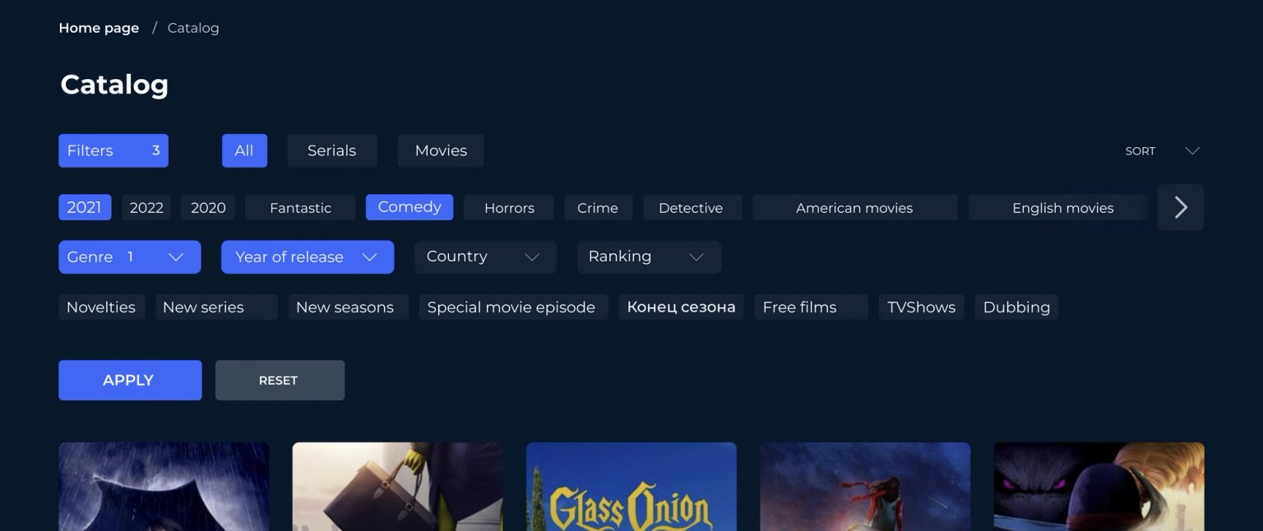Select the Free films tag

pos(811,307)
